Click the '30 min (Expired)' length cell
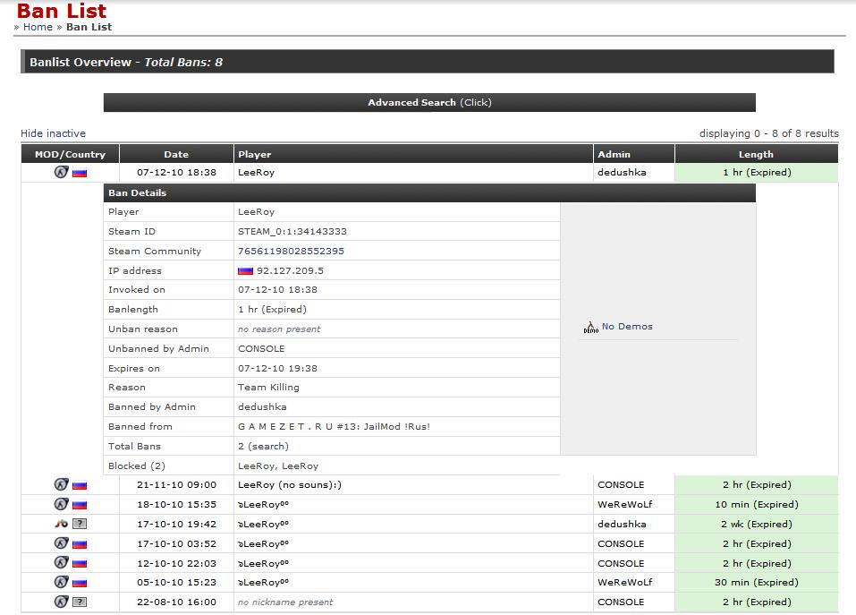 click(757, 583)
